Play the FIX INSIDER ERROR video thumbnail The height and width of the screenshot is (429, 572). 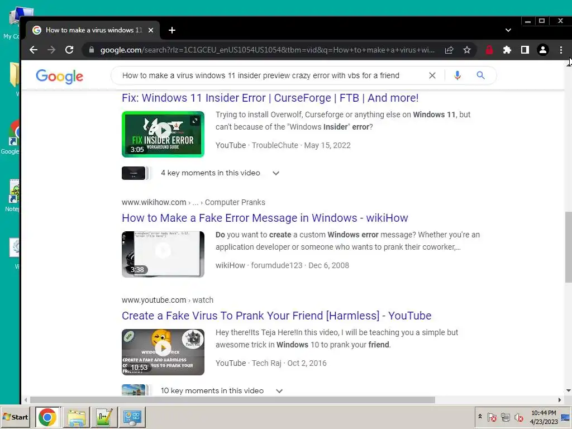pos(163,134)
